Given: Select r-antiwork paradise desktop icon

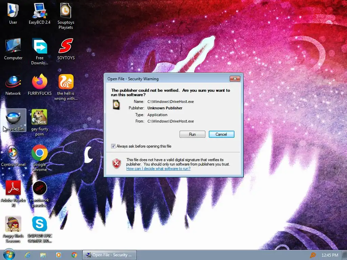Looking at the screenshot, I should click(40, 194).
